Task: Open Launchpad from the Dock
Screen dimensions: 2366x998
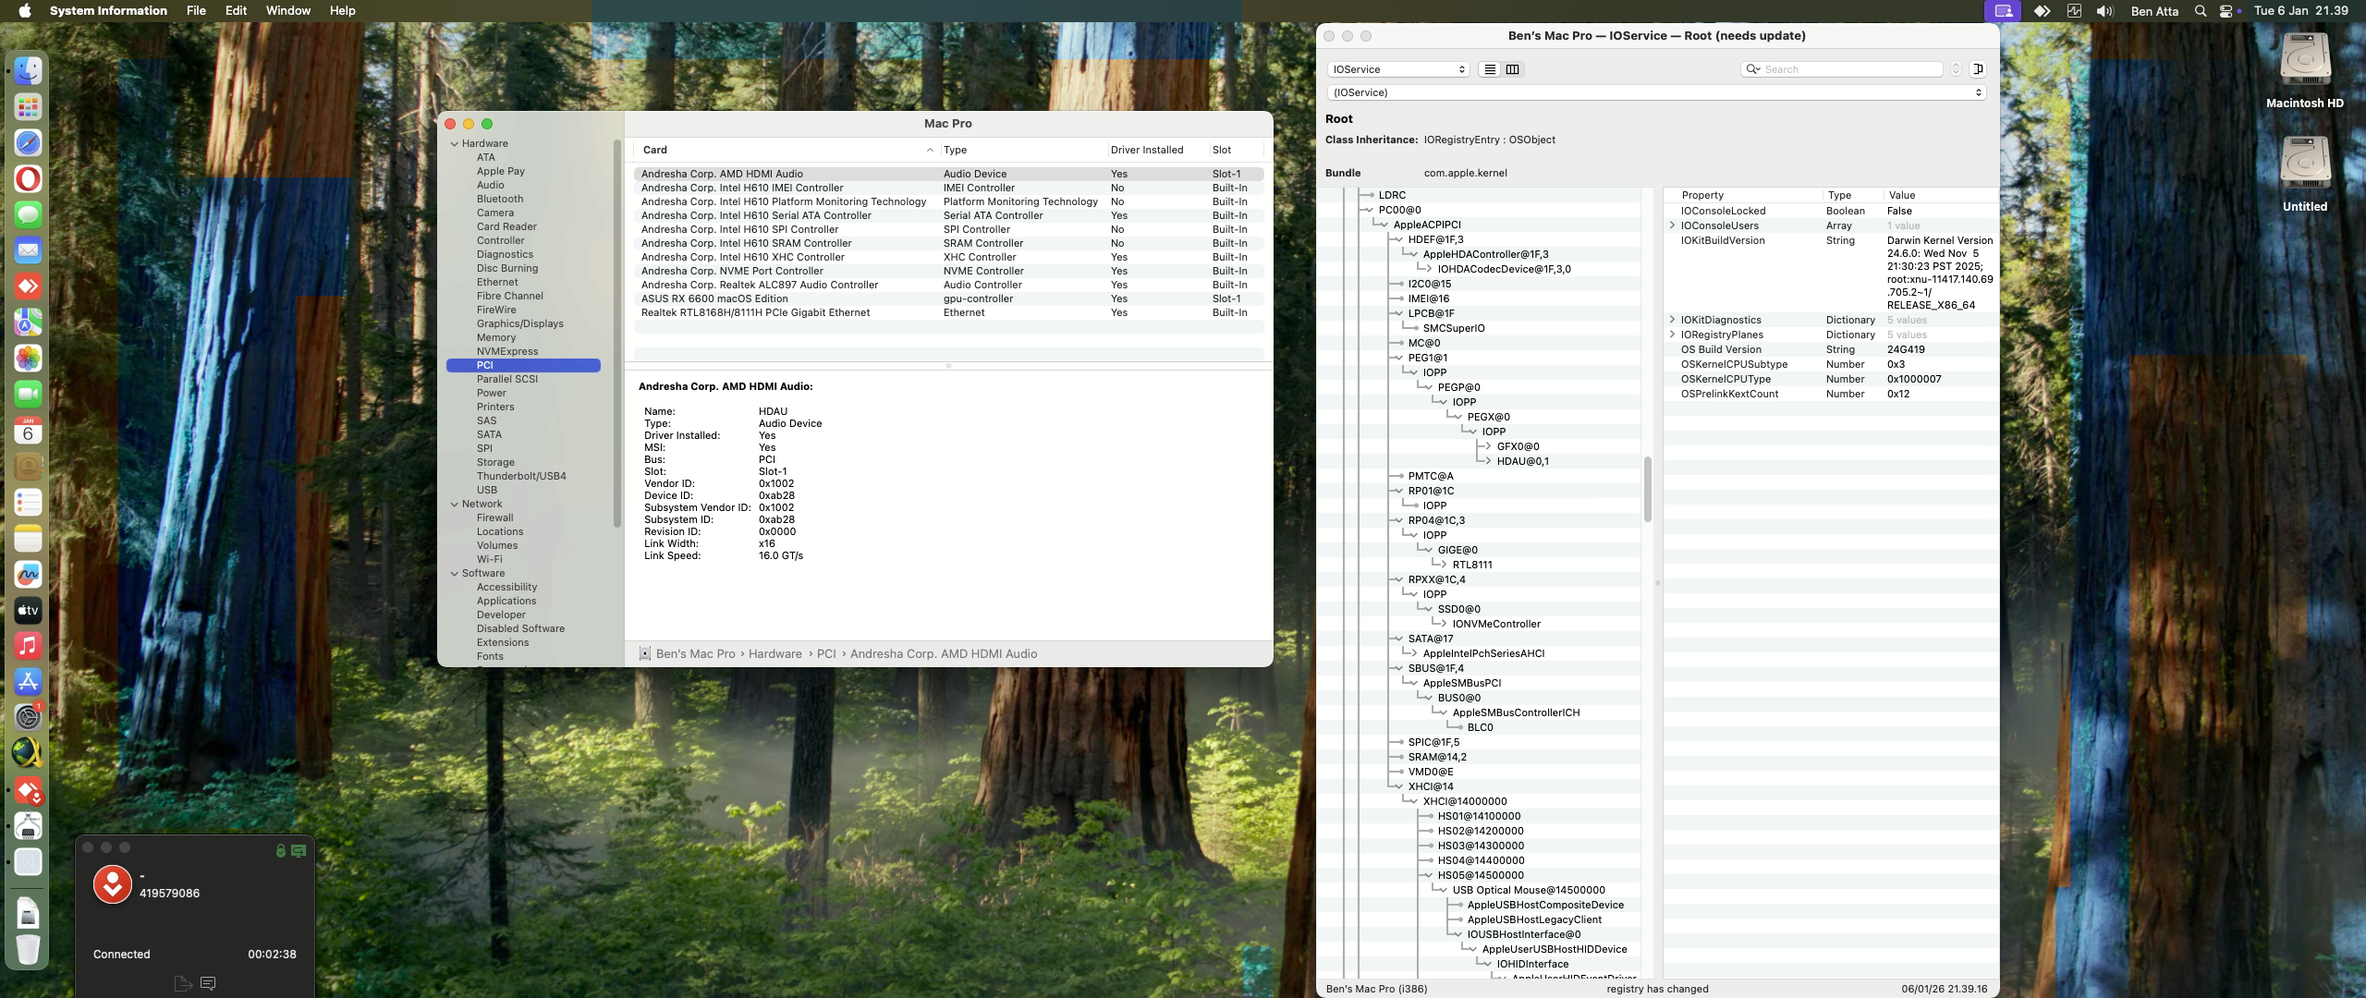Action: 28,107
